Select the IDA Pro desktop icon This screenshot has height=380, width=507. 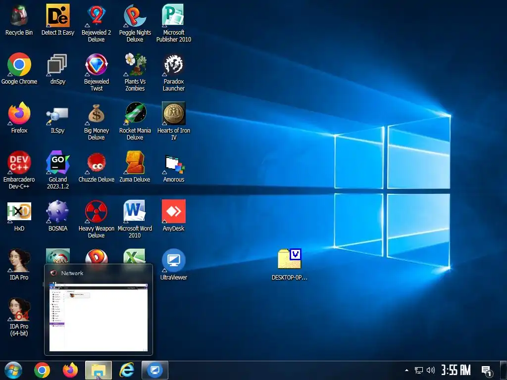click(x=19, y=265)
